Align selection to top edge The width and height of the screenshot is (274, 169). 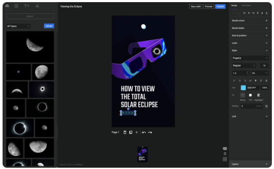point(258,13)
